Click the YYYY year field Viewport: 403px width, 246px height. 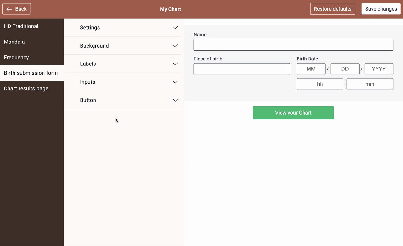point(379,69)
